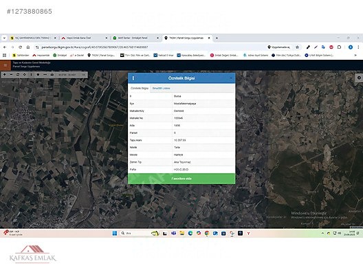This screenshot has width=363, height=272.
Task: Open the red adblock extension icon
Action: (x=331, y=47)
